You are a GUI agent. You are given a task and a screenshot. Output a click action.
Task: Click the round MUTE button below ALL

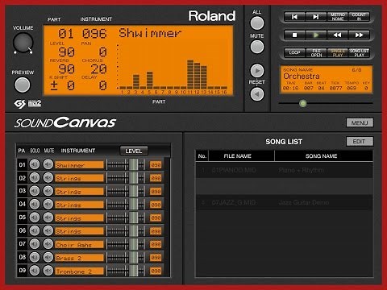click(257, 47)
